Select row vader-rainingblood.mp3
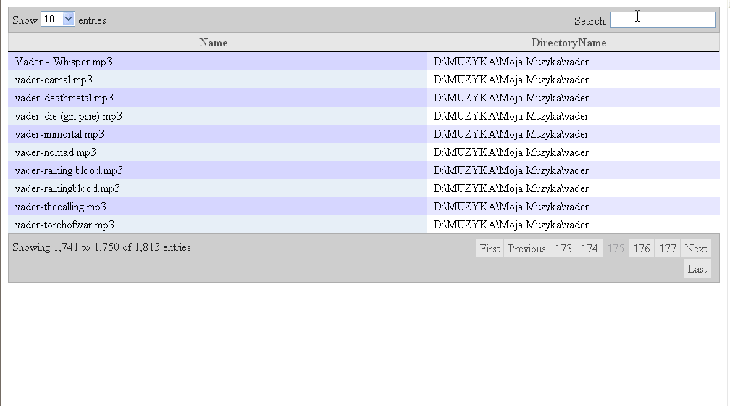 [x=364, y=188]
